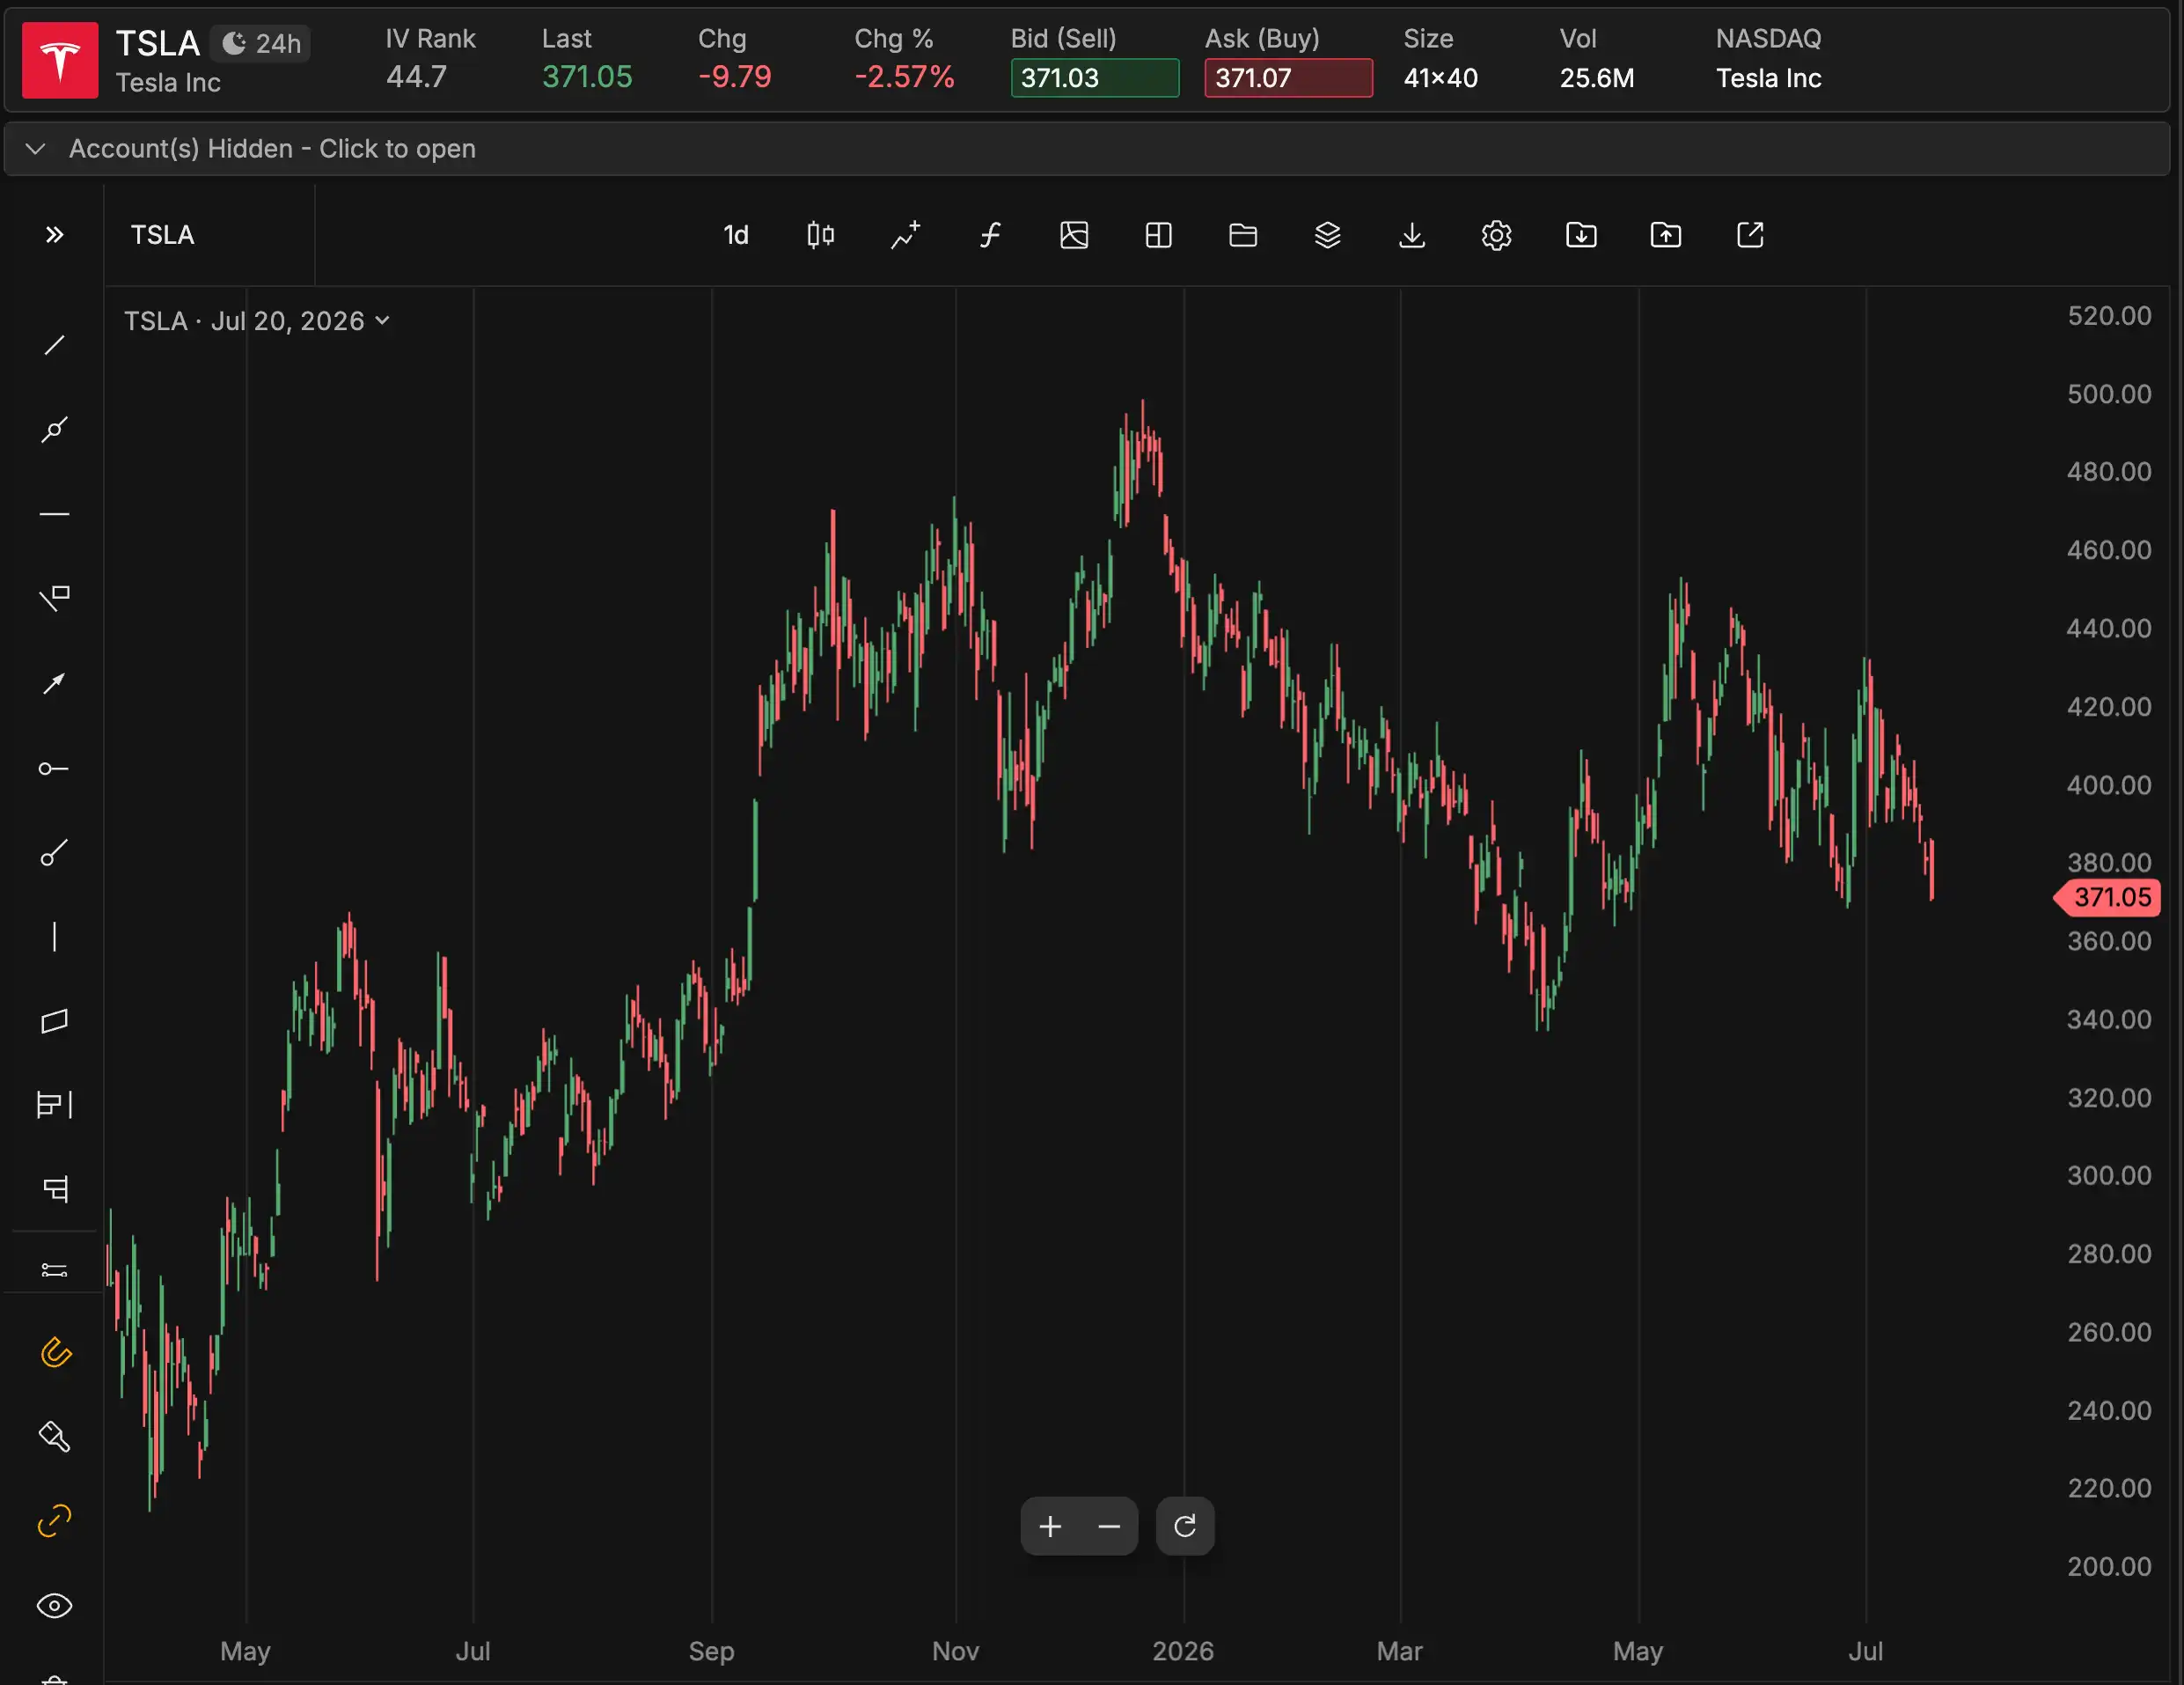
Task: Select the arrow drawing tool
Action: coord(54,683)
